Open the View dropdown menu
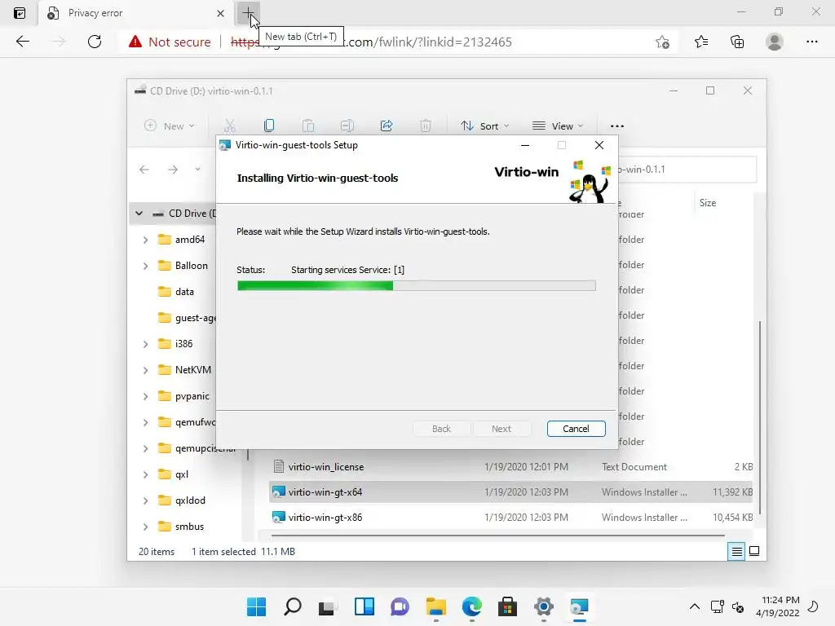Image resolution: width=835 pixels, height=626 pixels. (x=558, y=126)
